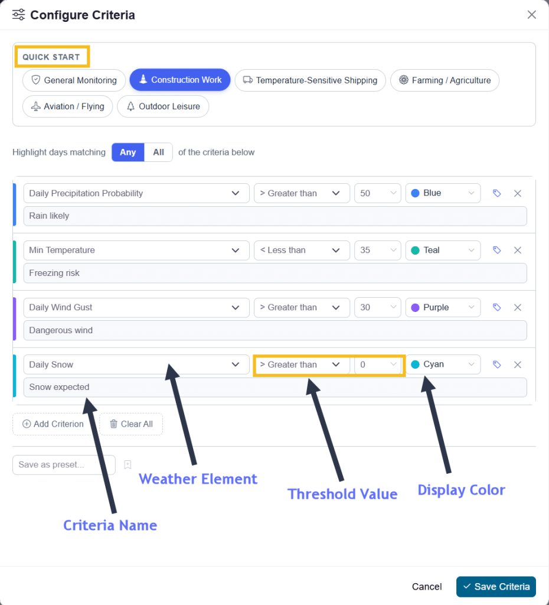Click the bookmark save preset icon
The width and height of the screenshot is (549, 605).
point(128,465)
